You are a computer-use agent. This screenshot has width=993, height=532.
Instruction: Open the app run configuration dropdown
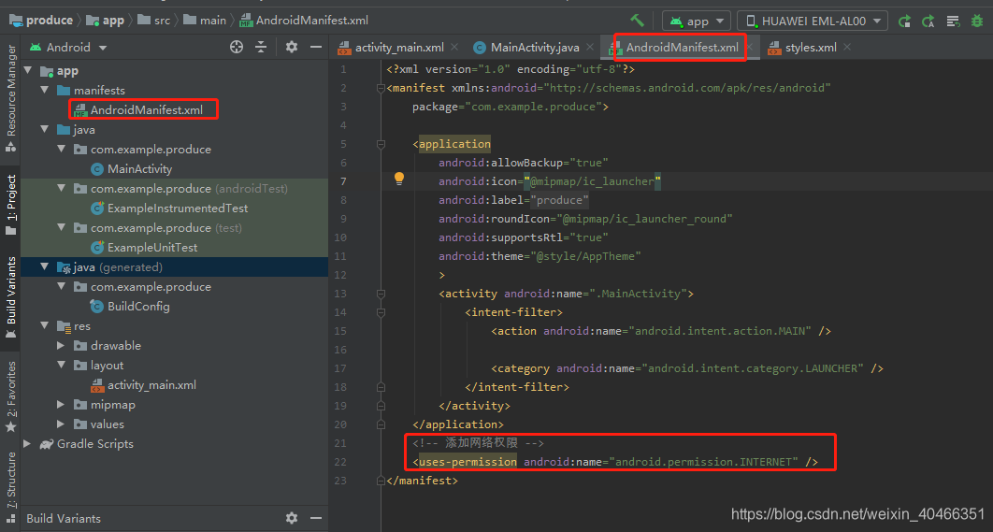697,21
